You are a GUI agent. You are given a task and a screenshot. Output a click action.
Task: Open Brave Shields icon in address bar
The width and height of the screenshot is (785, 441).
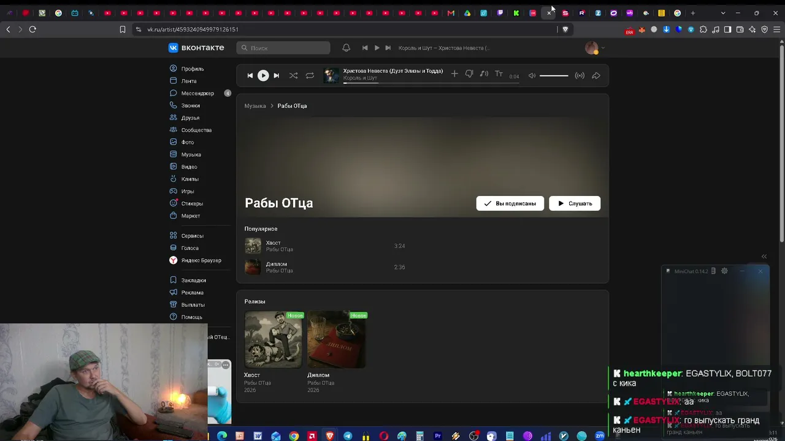[565, 29]
